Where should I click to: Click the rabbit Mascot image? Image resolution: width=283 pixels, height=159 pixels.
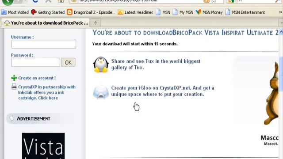point(271,93)
